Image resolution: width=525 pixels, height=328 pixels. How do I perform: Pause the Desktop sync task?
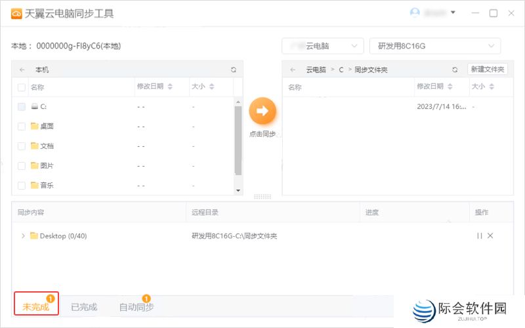pos(480,236)
